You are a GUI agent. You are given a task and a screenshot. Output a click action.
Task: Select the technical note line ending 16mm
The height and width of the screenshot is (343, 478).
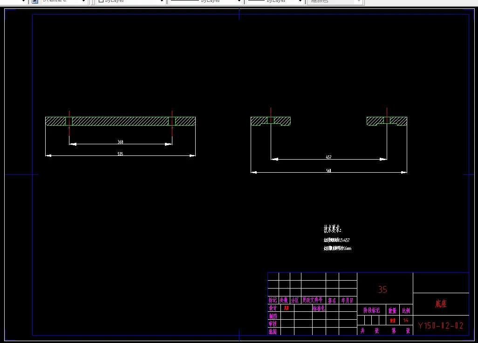(x=337, y=248)
